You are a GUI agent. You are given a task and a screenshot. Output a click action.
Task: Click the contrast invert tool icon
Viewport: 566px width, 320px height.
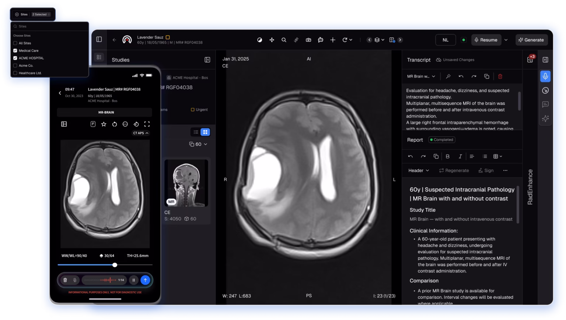[x=259, y=40]
